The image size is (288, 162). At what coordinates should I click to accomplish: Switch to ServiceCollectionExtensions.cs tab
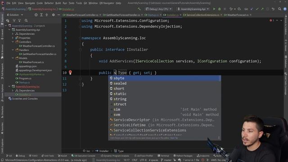[202, 15]
